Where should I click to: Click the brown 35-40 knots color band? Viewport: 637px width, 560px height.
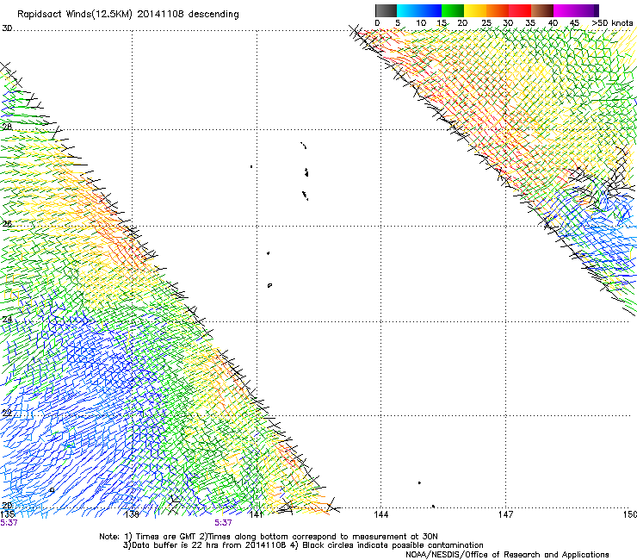coord(542,10)
